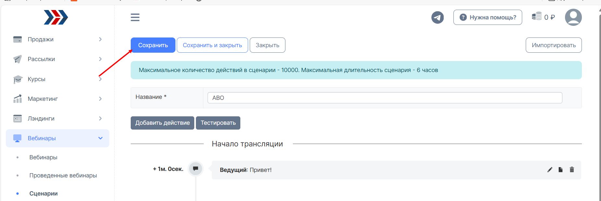Image resolution: width=601 pixels, height=201 pixels.
Task: Click the chat bubble timeline marker
Action: [x=196, y=169]
